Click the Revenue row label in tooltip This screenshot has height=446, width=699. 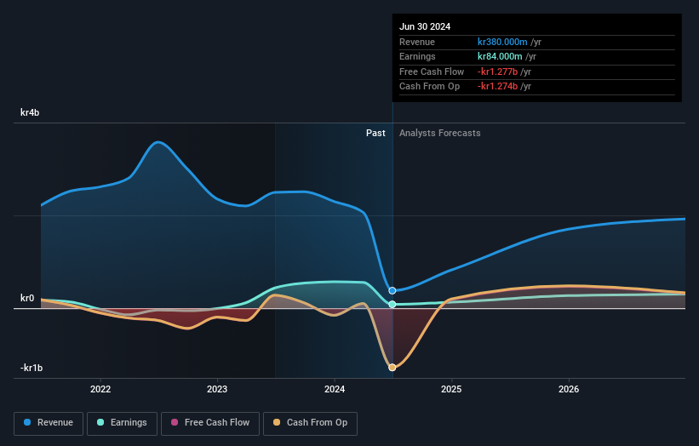417,42
